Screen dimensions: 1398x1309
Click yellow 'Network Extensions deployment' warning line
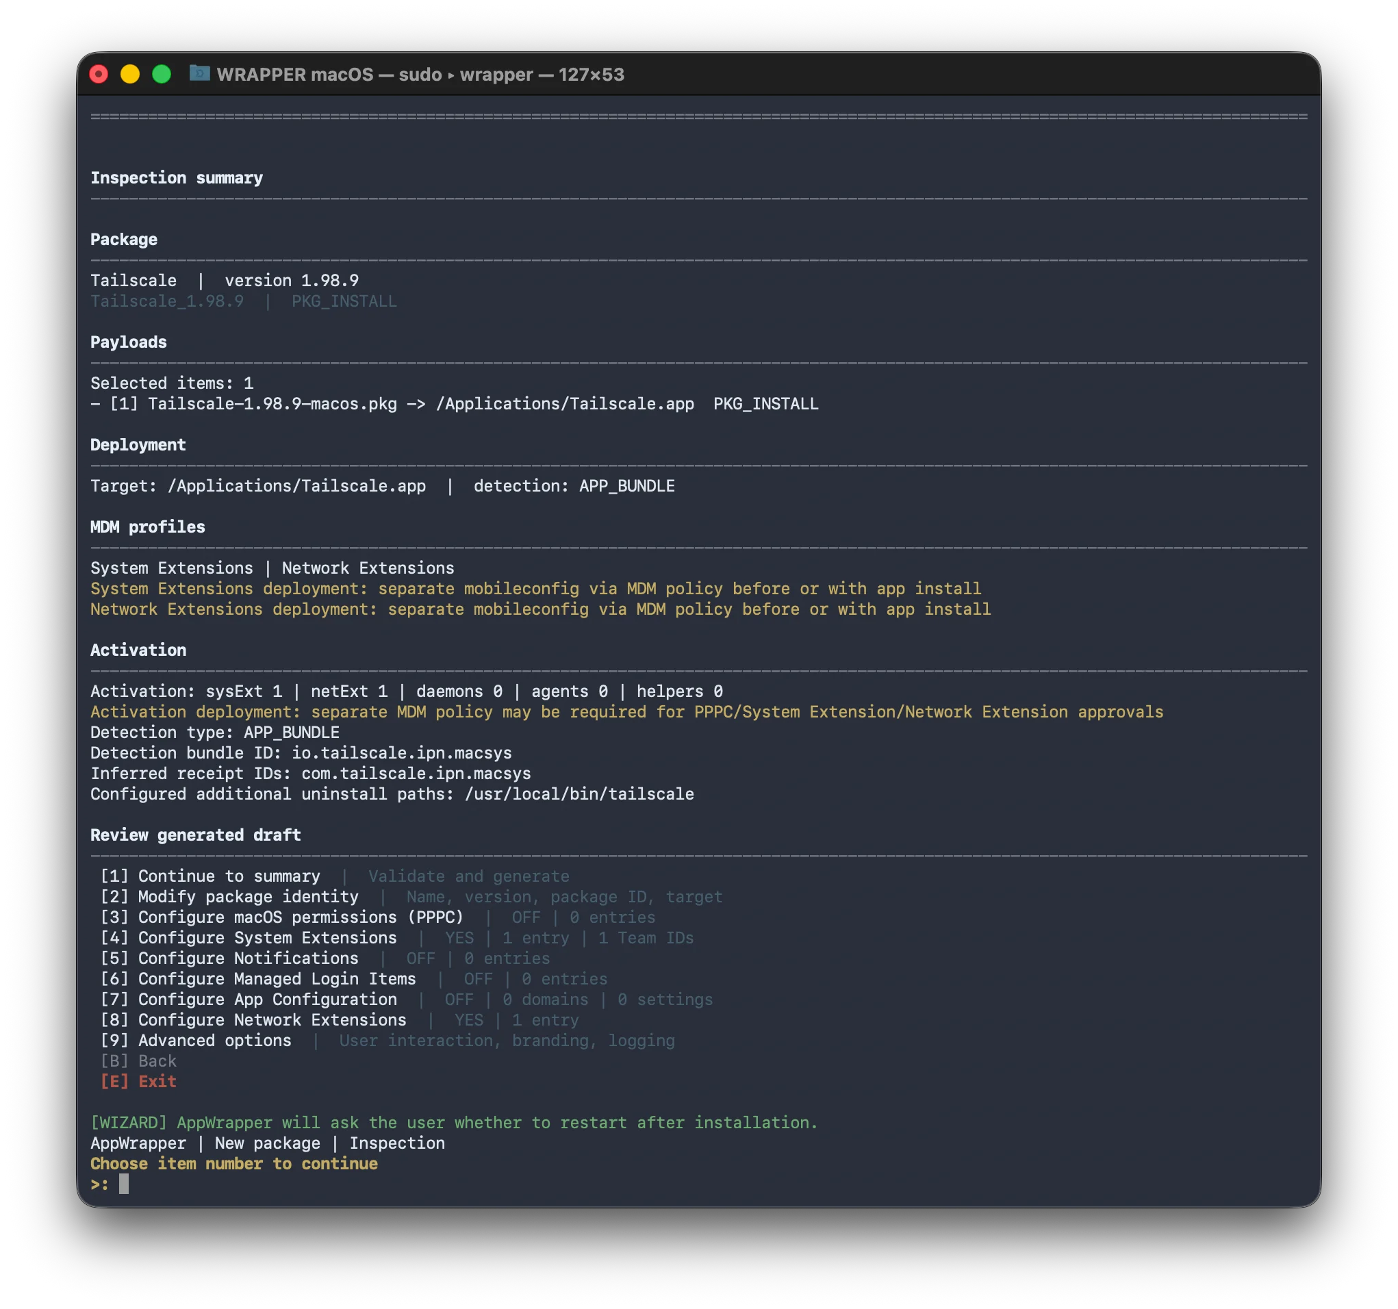point(541,609)
